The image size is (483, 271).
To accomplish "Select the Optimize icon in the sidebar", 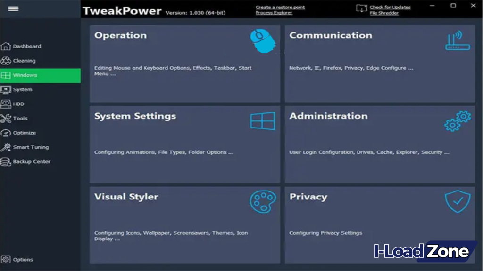I will coord(7,133).
